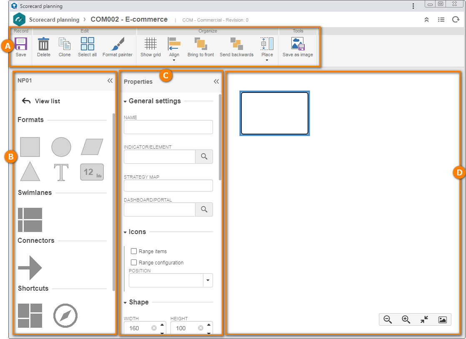Pick the square format shape
Screen dimensions: 466x339
[x=30, y=147]
